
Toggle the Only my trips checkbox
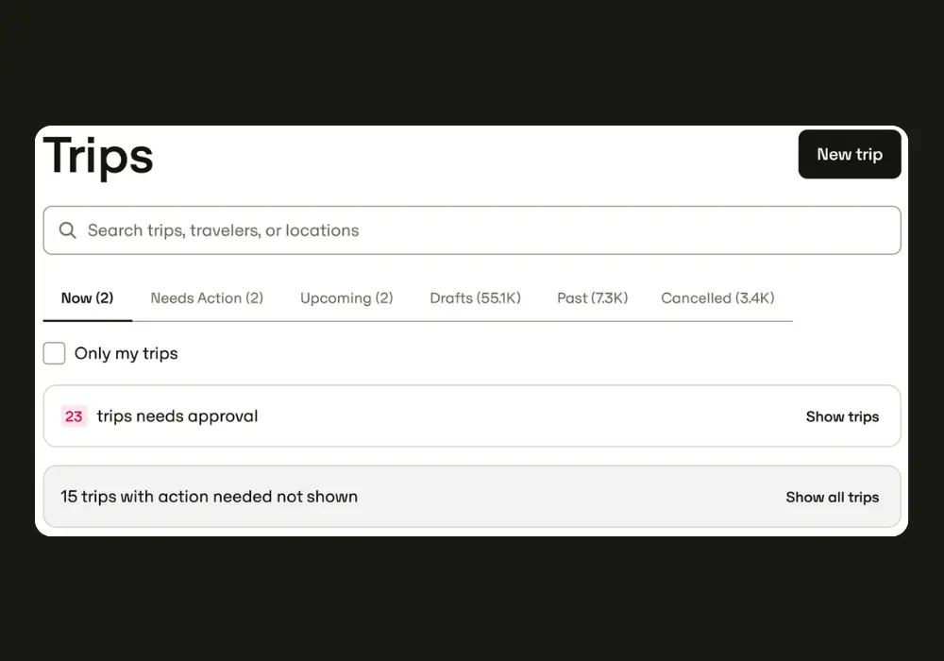click(55, 353)
